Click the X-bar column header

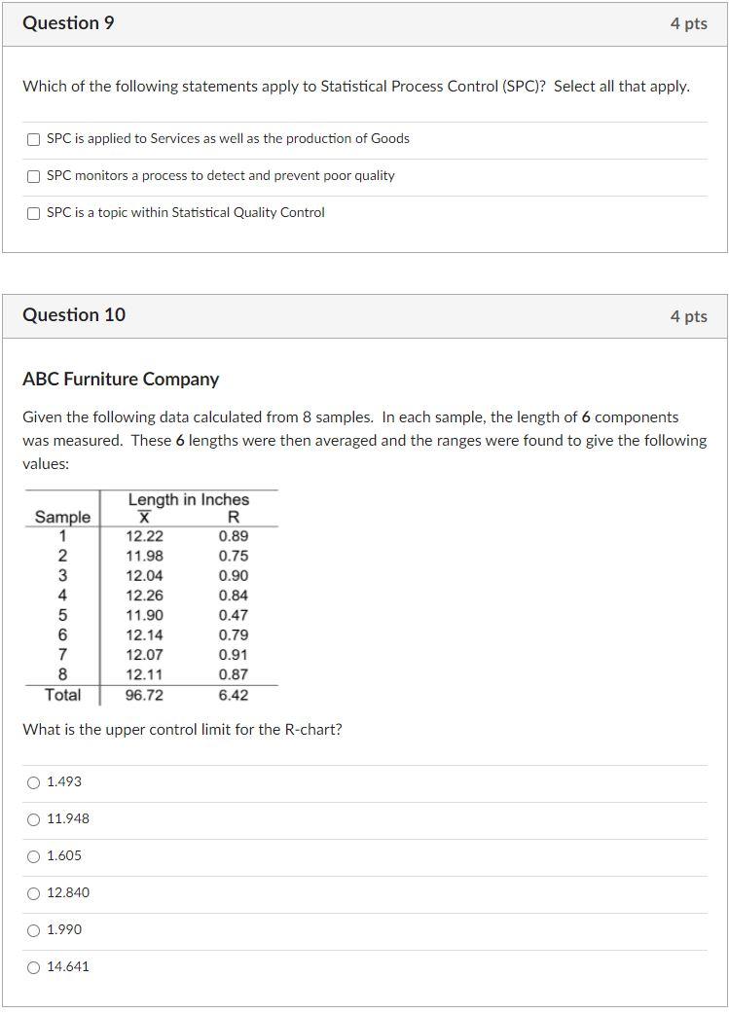[x=141, y=517]
